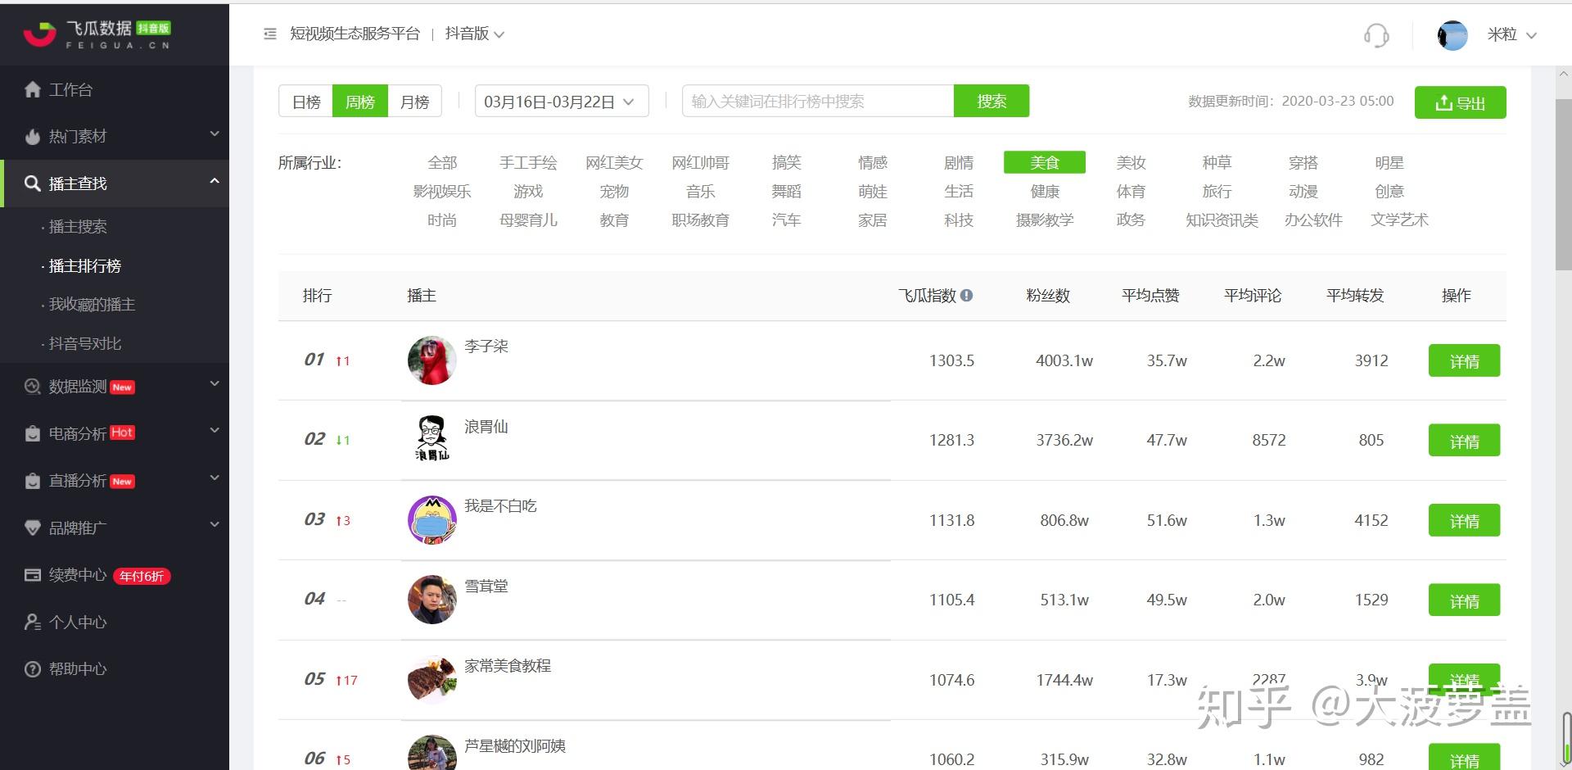Screen dimensions: 1572x770
Task: Open the 芦星樾的刘阿姨 creator name link
Action: click(x=515, y=746)
